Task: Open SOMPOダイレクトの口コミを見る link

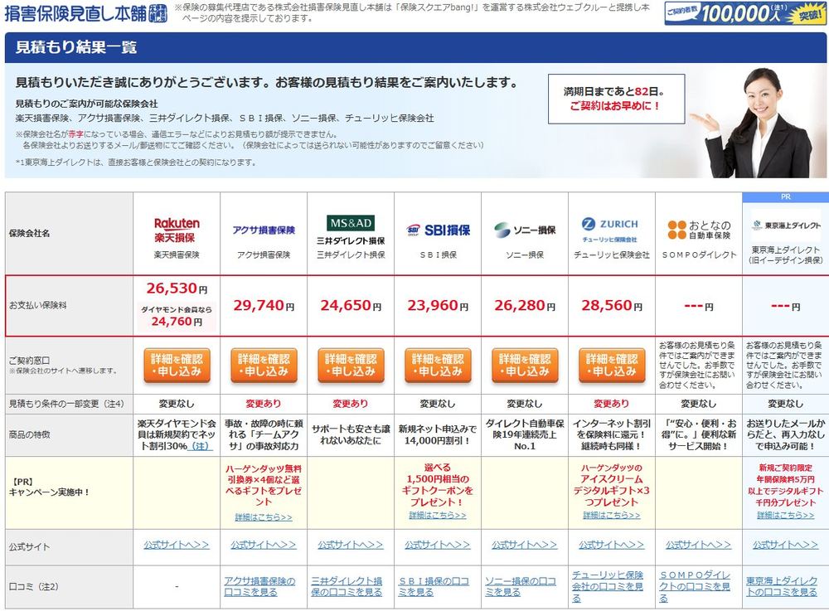Action: click(x=695, y=587)
